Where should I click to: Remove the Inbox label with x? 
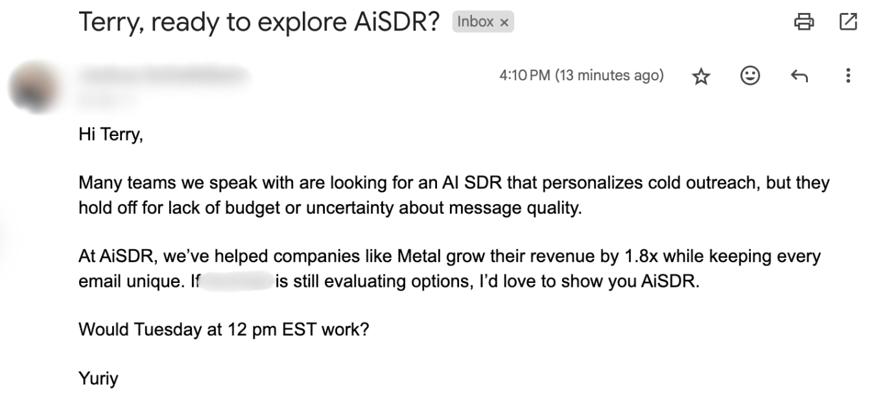[x=504, y=23]
